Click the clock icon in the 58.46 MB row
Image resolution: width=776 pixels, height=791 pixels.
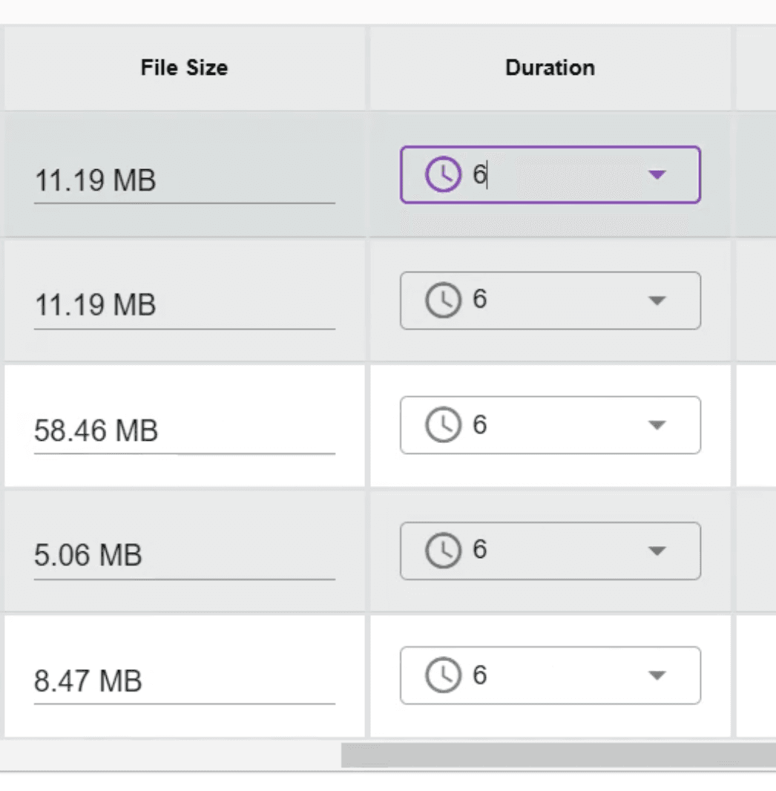(x=443, y=424)
